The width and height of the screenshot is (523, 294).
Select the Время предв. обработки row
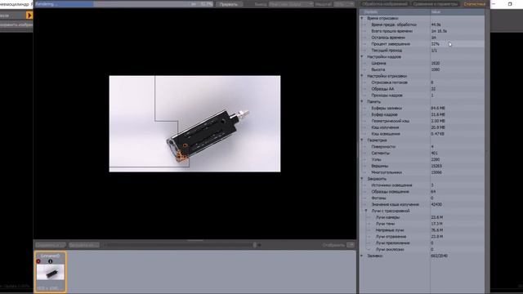422,24
